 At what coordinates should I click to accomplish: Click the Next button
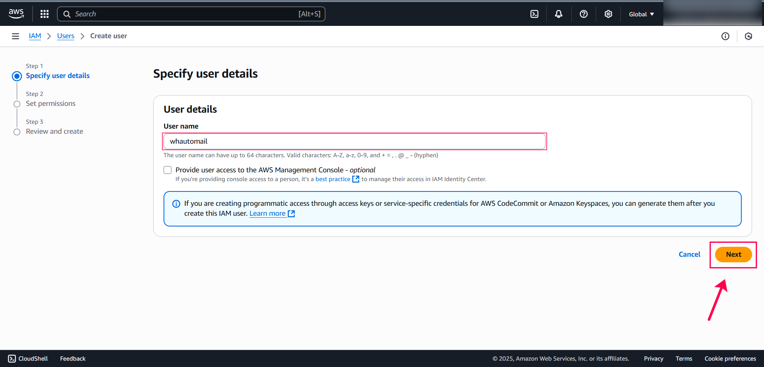pyautogui.click(x=733, y=254)
